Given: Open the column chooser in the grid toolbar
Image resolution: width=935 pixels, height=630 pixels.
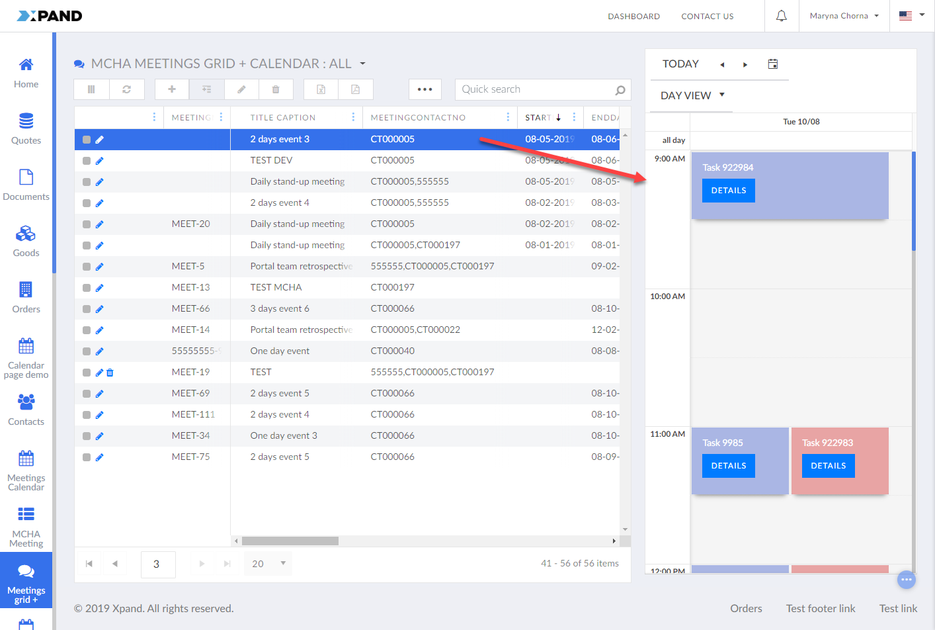Looking at the screenshot, I should 91,89.
